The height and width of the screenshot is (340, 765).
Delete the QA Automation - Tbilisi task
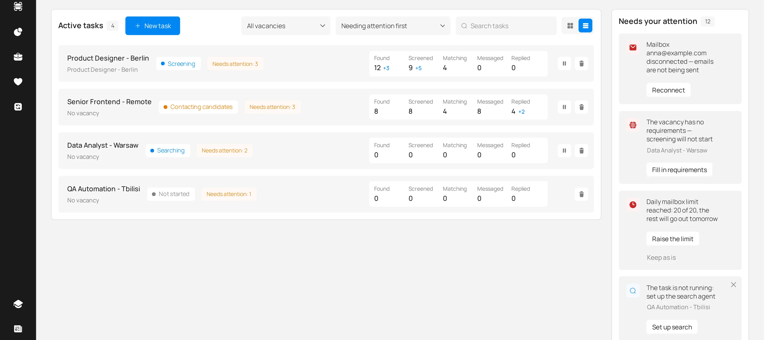pos(581,194)
